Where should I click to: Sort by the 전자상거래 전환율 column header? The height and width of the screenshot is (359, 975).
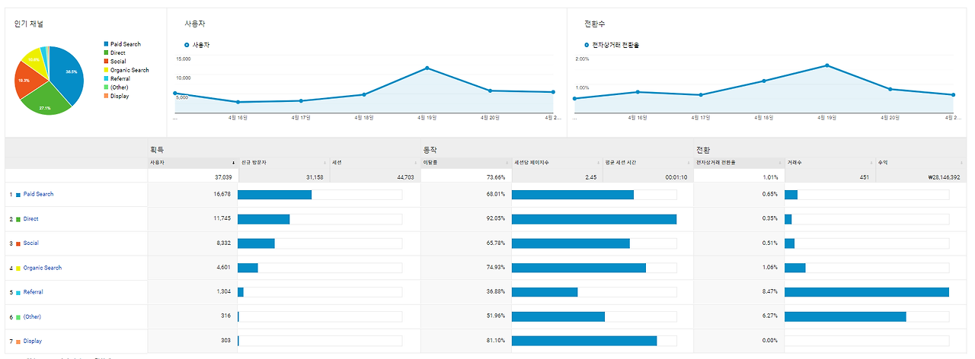click(739, 163)
